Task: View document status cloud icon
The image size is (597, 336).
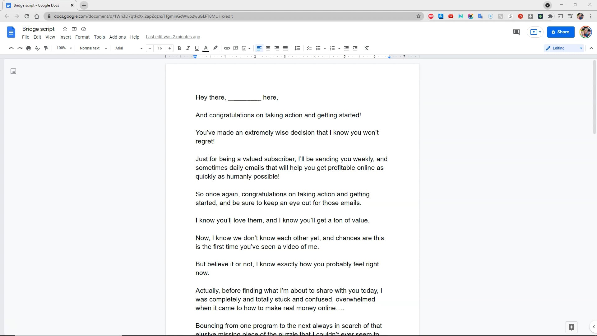Action: (84, 29)
